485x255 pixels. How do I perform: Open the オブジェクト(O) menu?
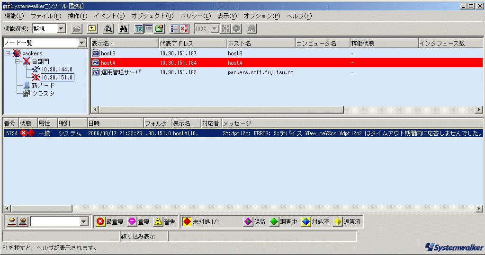point(153,16)
